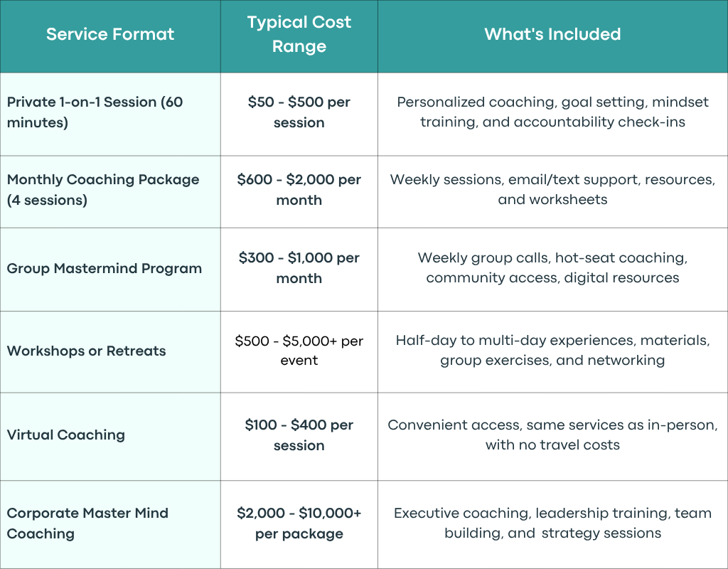Screen dimensions: 728x569
Task: Select the Private 1-on-1 Session cell
Action: click(110, 115)
